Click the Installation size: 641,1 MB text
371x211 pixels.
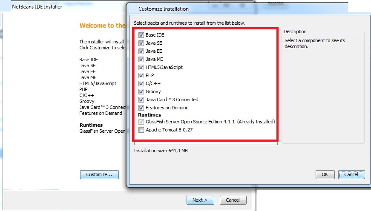click(x=161, y=151)
